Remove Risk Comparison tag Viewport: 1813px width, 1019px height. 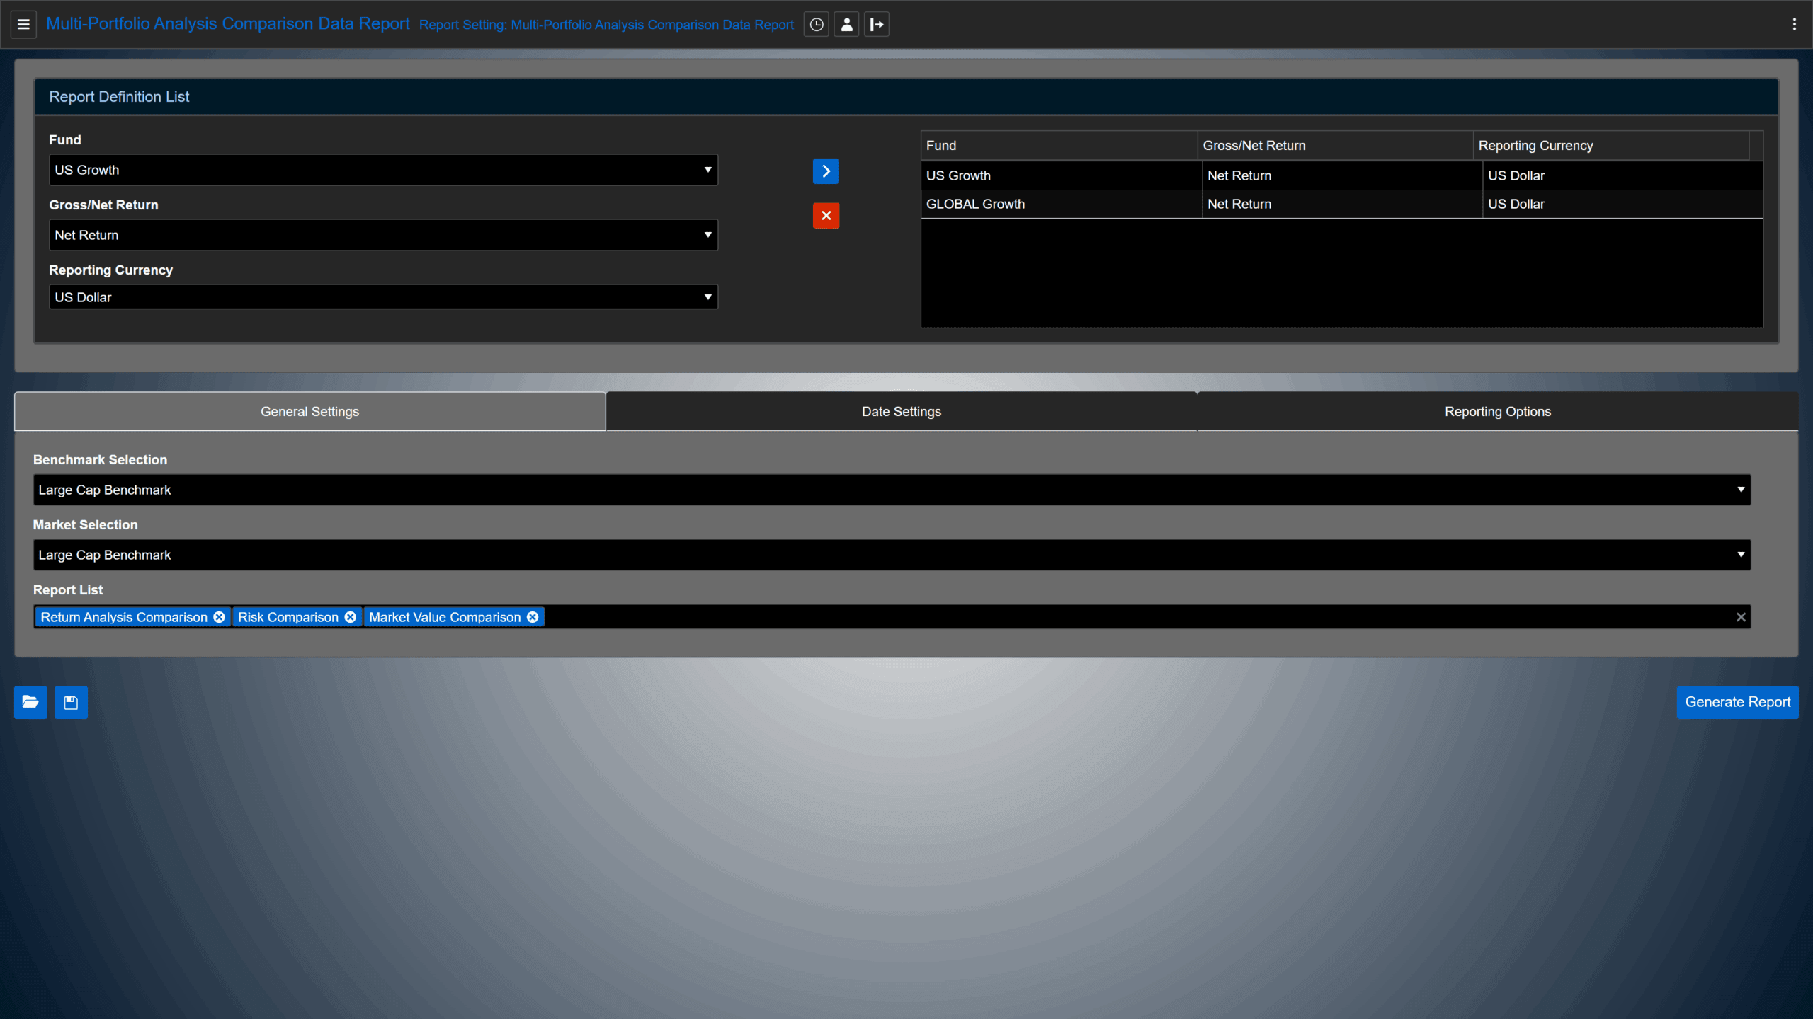351,617
